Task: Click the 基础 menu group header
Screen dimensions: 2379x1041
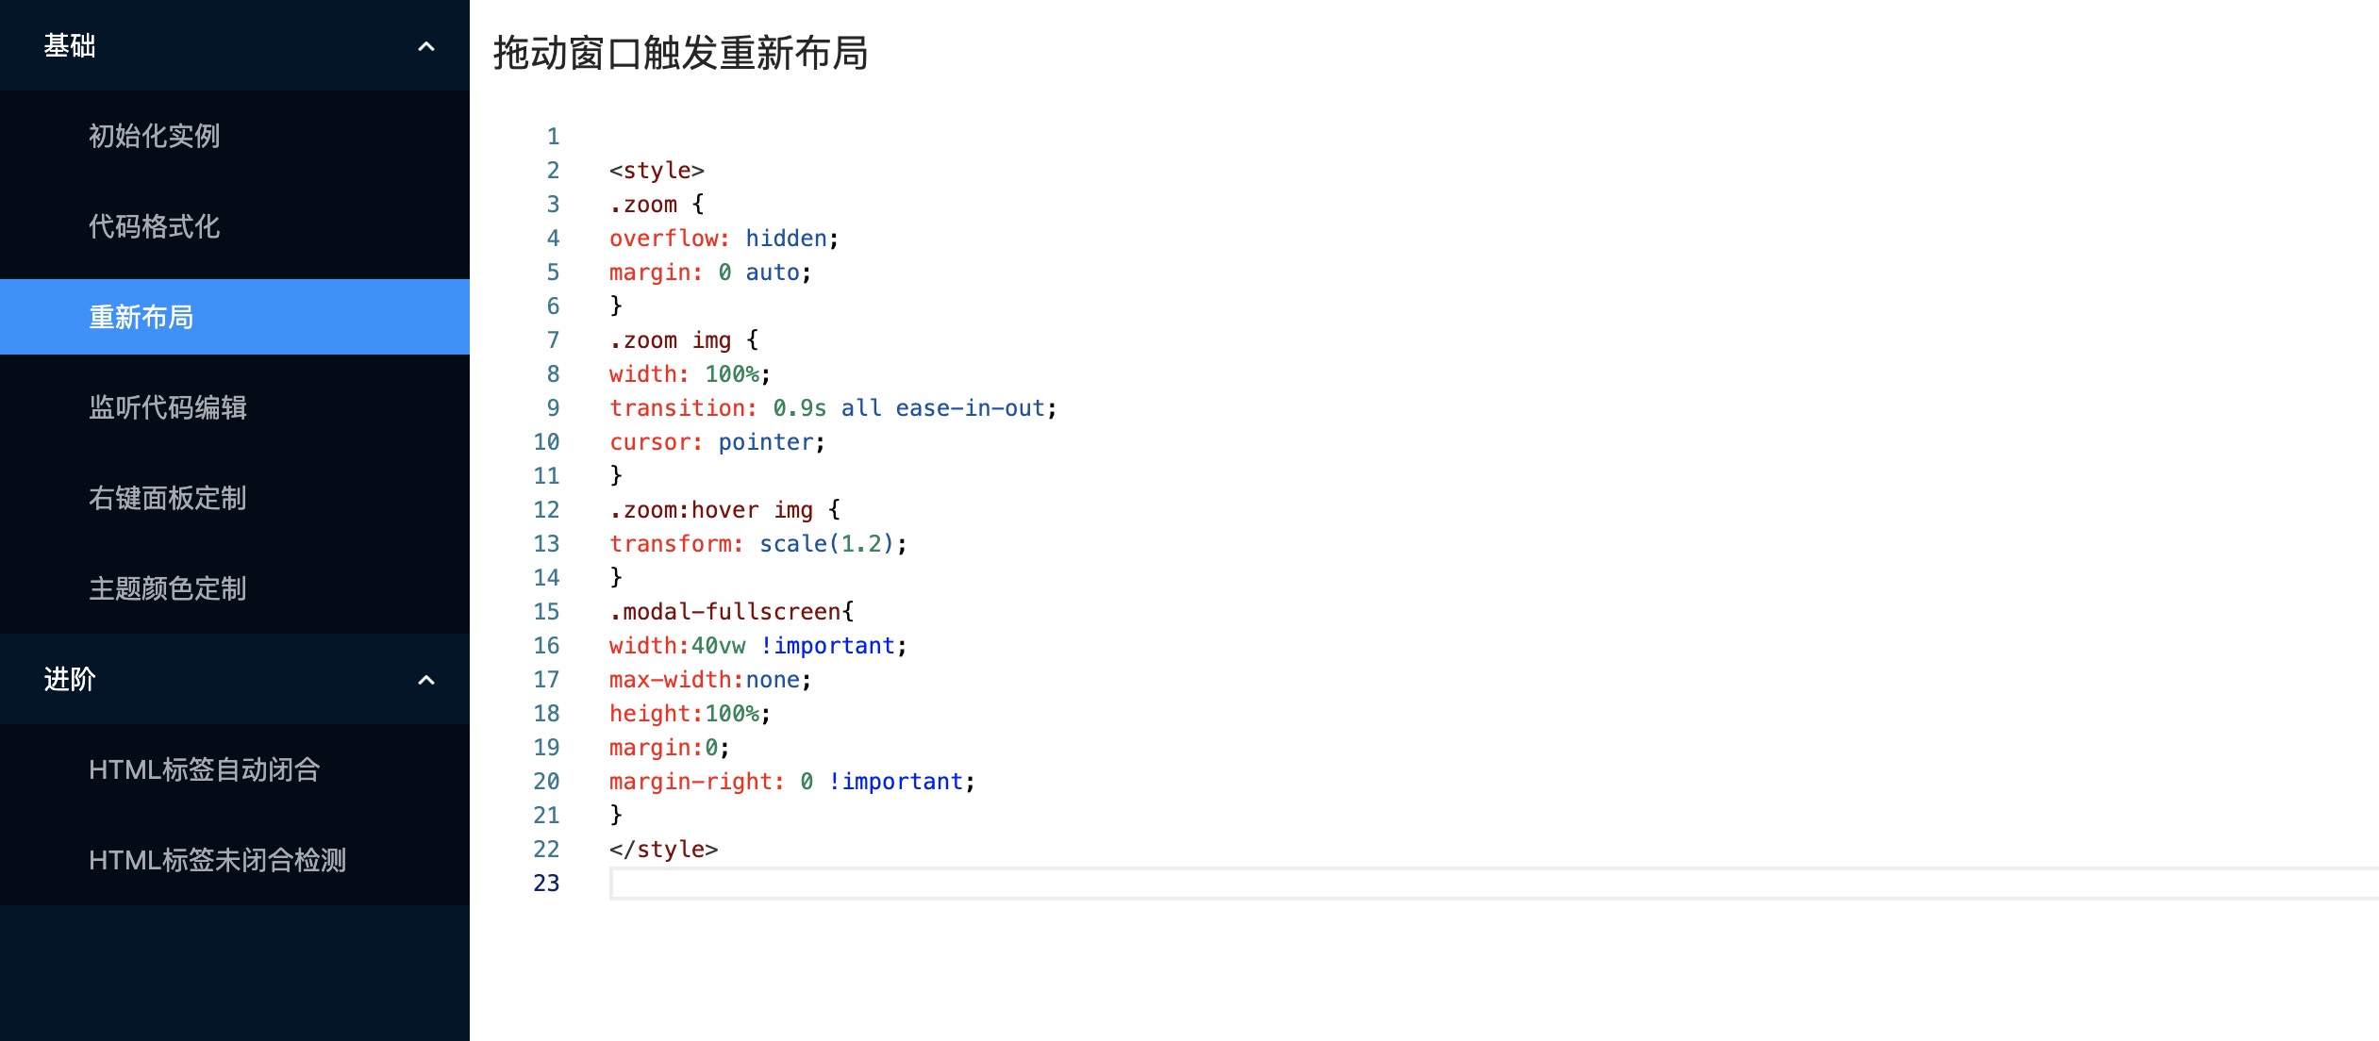Action: 70,46
